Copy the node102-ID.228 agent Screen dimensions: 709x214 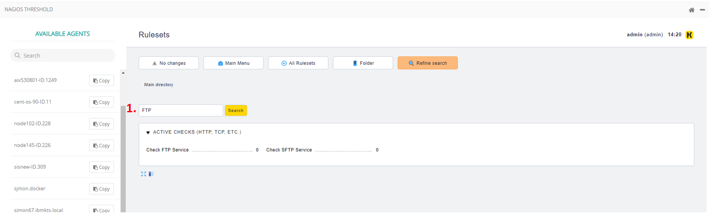tap(101, 124)
